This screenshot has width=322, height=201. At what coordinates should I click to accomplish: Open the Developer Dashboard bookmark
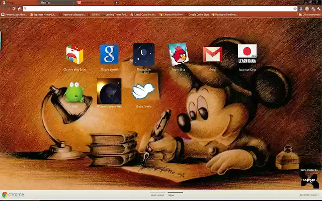(x=224, y=15)
